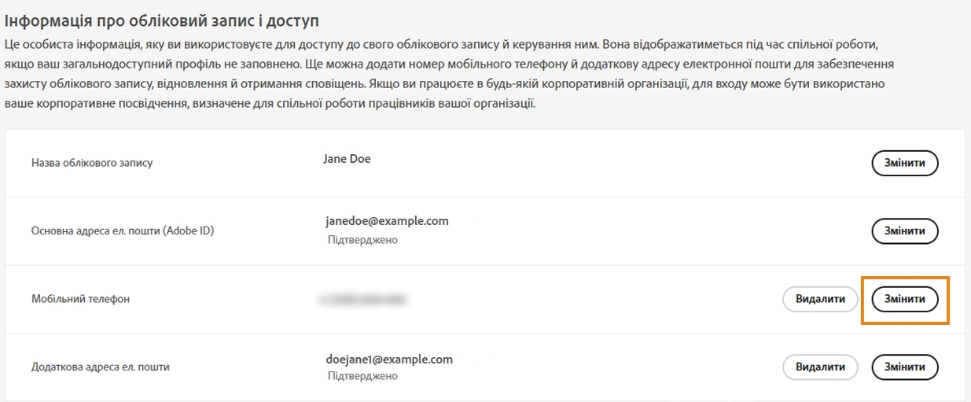Viewport: 971px width, 402px height.
Task: Click the description line starting ваше корпоративне посвідчення
Action: coord(270,103)
